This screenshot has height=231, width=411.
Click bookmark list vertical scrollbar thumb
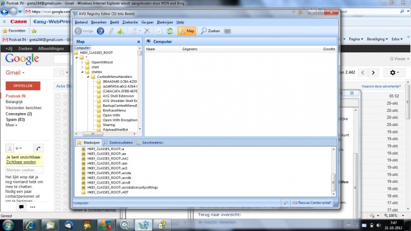point(333,182)
